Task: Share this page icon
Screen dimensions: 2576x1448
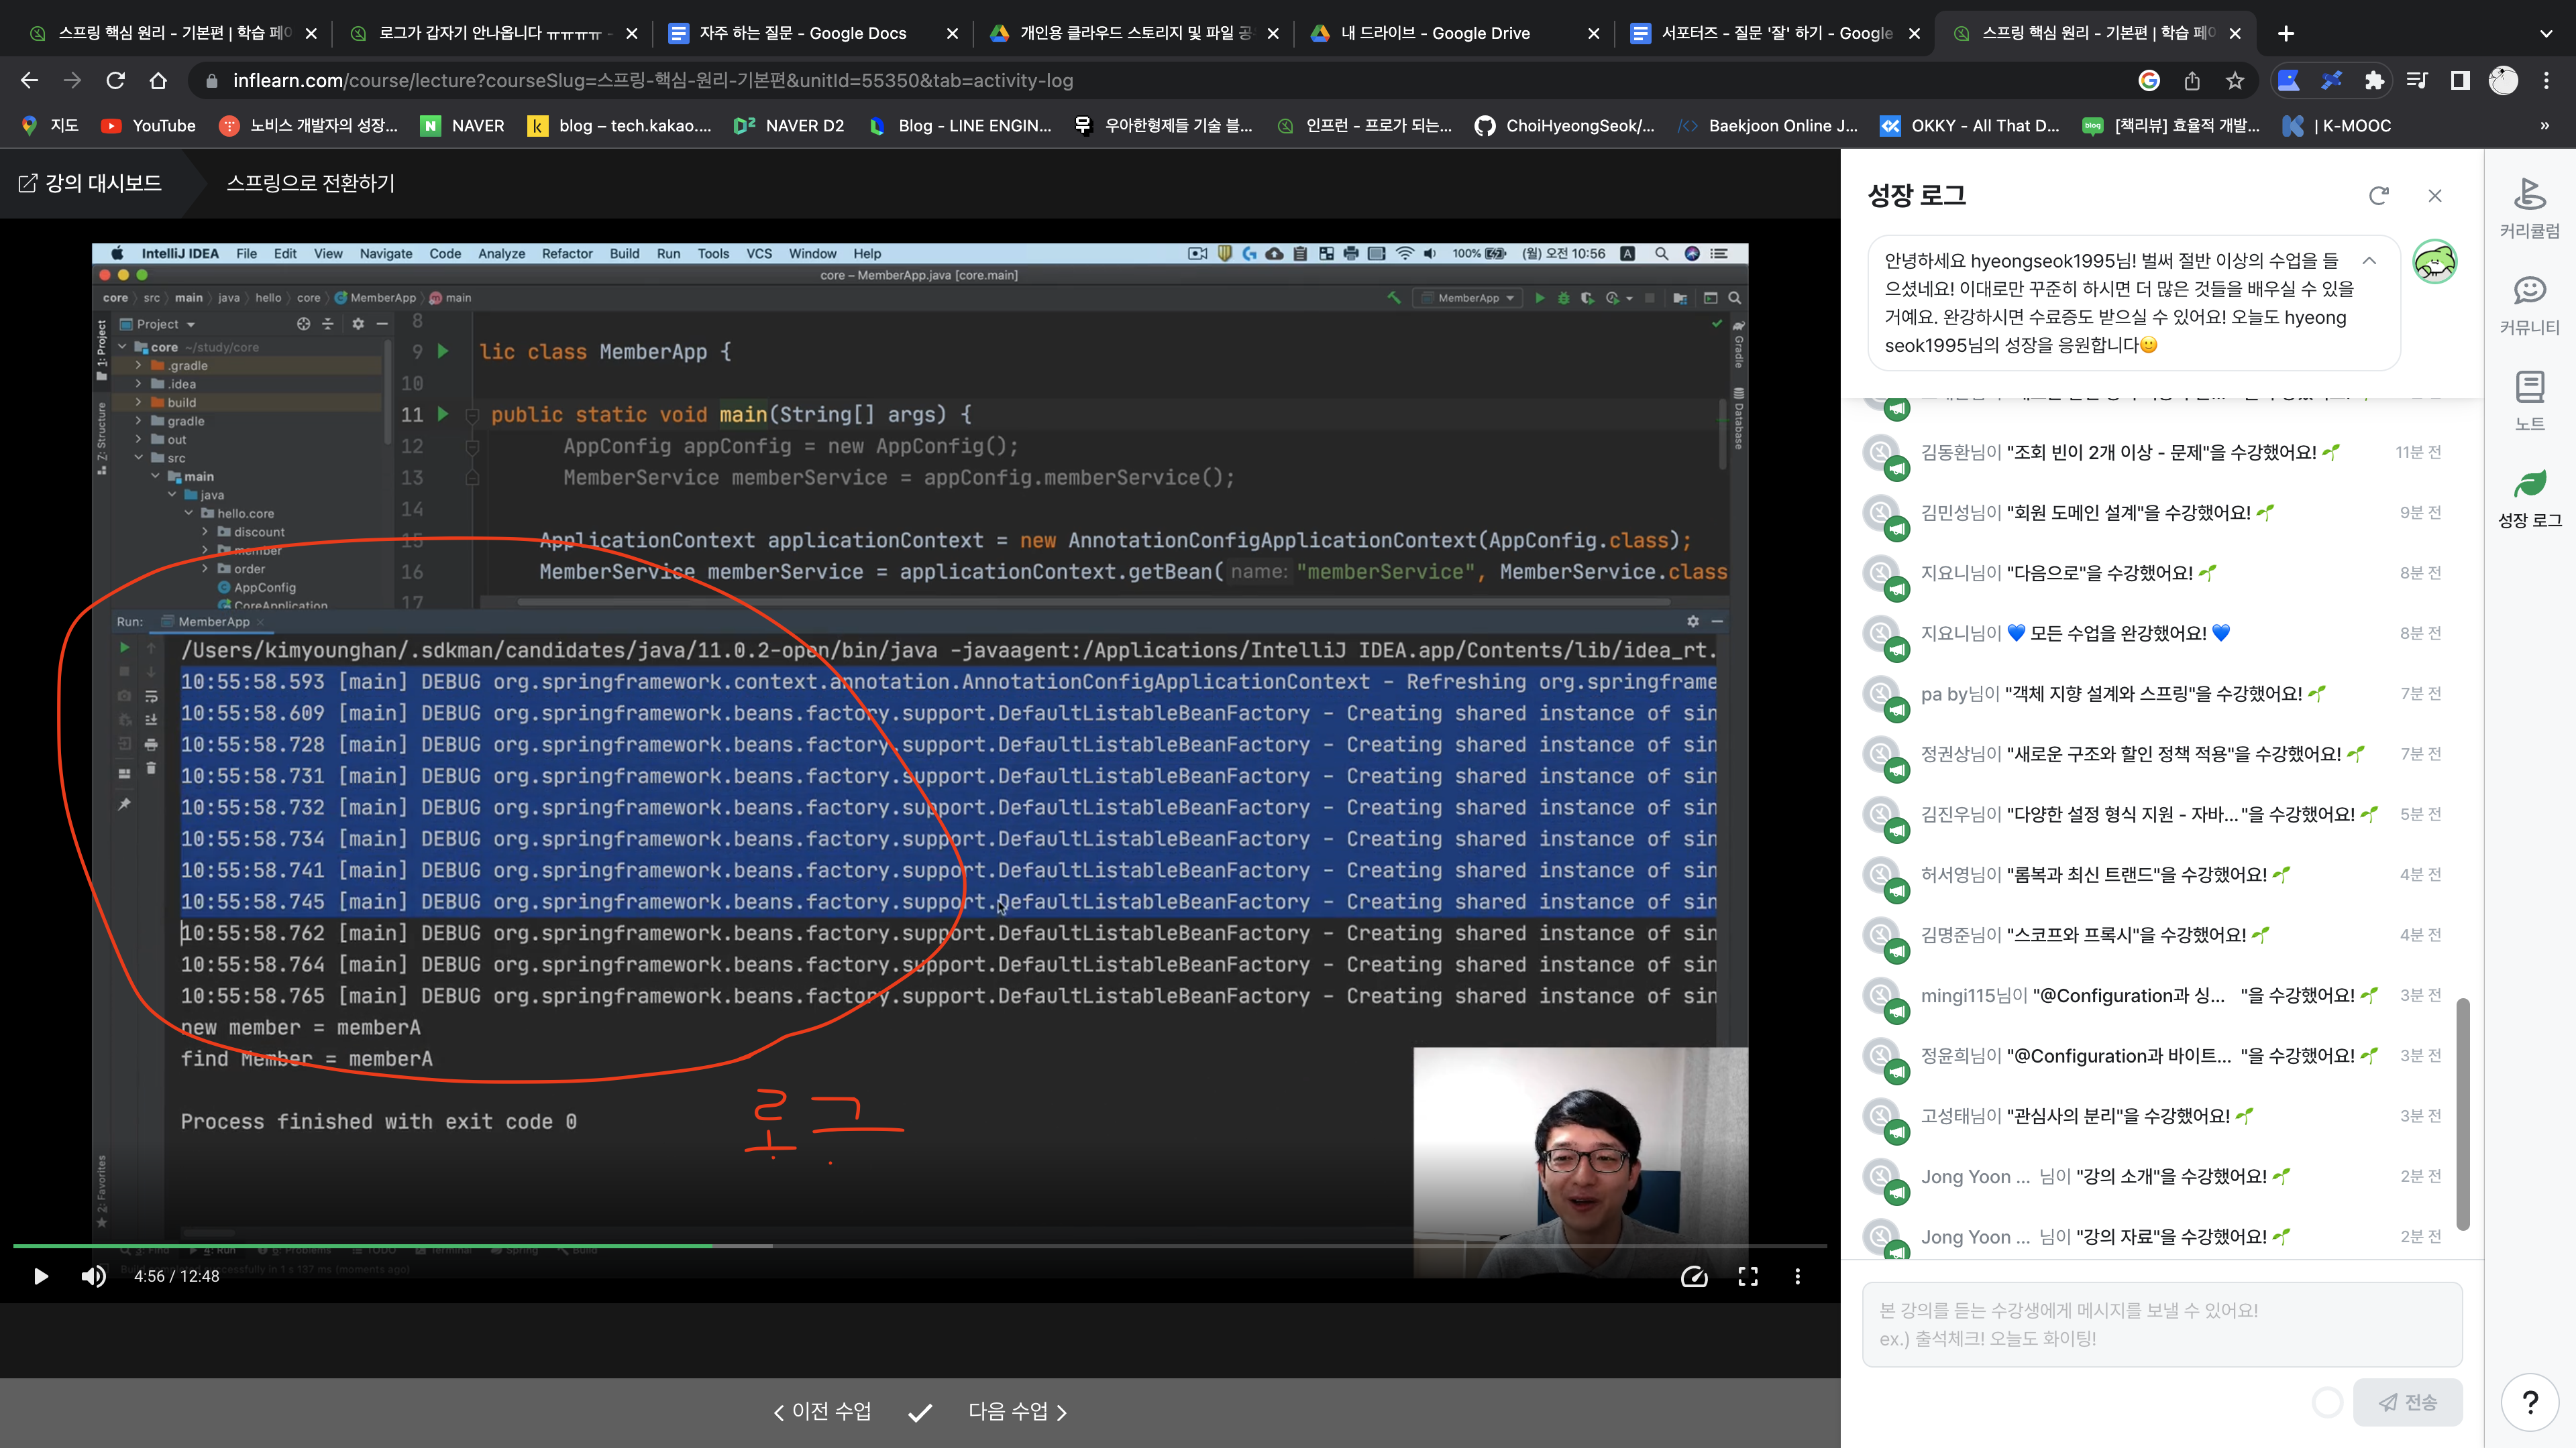Action: pos(2192,81)
